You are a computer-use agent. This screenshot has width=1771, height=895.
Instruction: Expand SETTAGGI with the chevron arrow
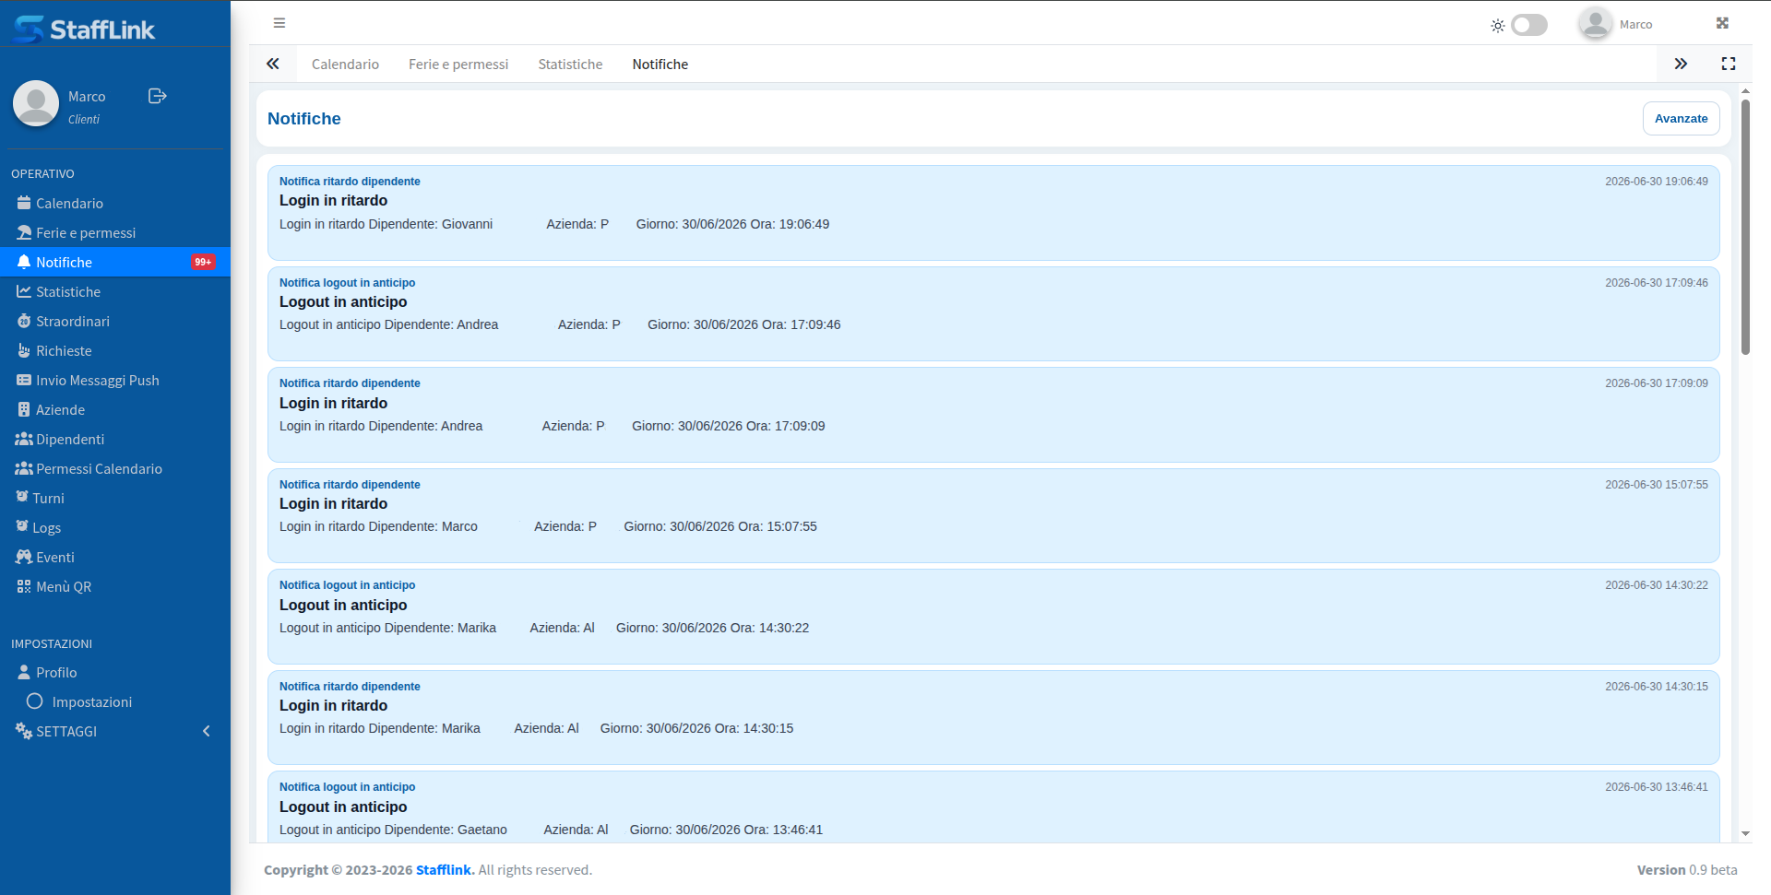coord(207,731)
